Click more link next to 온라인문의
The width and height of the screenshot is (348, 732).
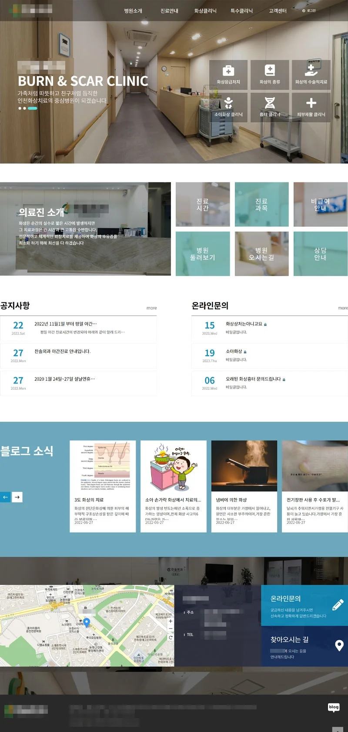coord(343,308)
